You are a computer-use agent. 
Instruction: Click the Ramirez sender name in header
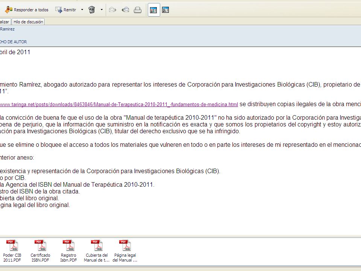tap(8, 29)
